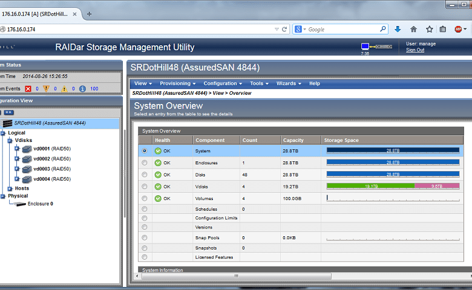472x290 pixels.
Task: Click the search magnifier icon
Action: pyautogui.click(x=383, y=29)
